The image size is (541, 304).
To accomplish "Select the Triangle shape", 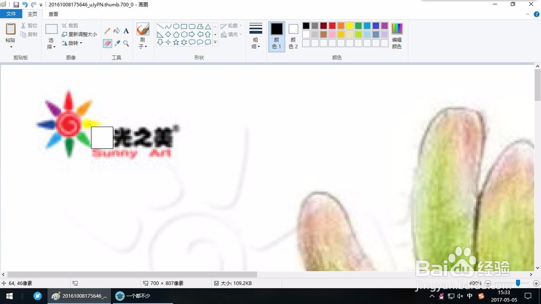I will point(208,27).
